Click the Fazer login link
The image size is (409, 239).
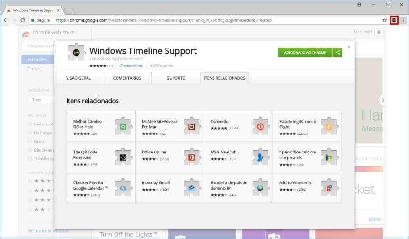coord(362,32)
